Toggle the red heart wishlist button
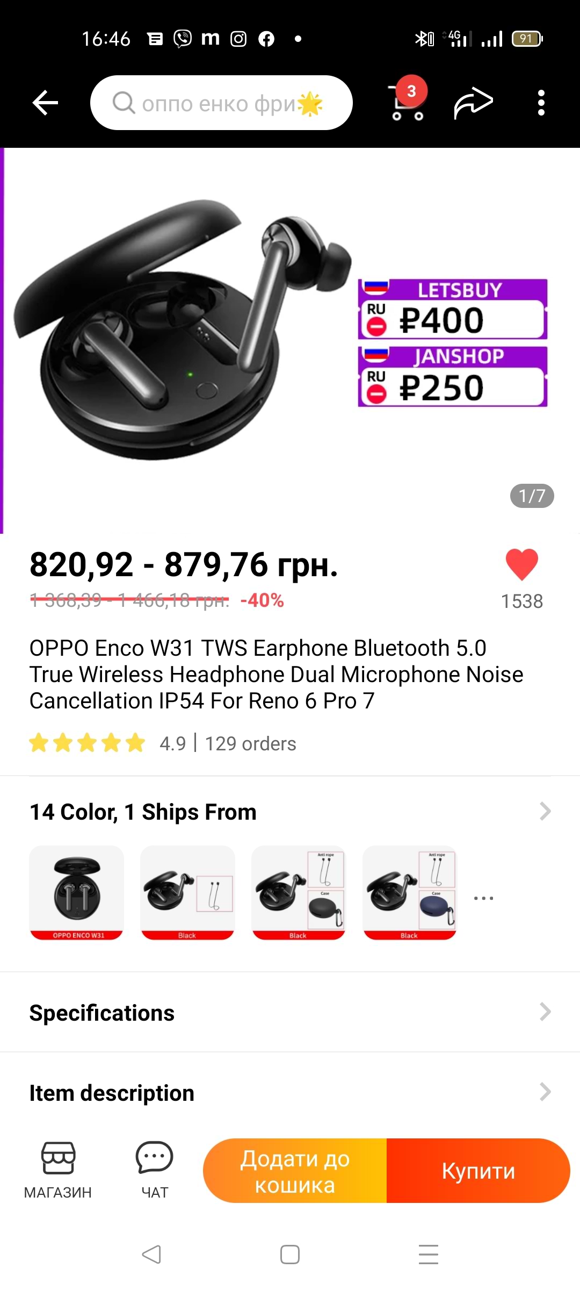 (x=521, y=564)
